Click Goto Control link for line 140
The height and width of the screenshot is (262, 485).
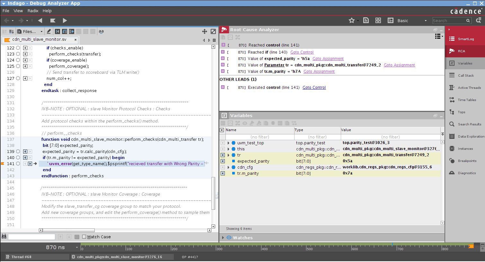(x=302, y=52)
